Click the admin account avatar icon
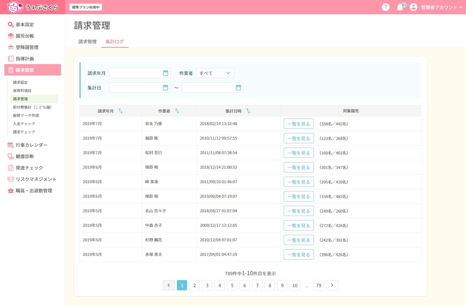Viewport: 466px width, 306px height. [413, 7]
